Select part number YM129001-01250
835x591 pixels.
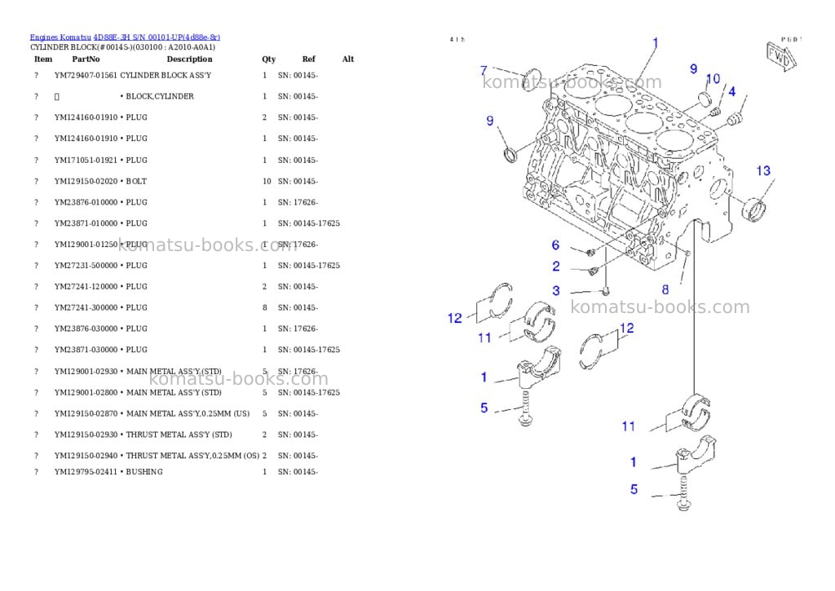tap(86, 245)
